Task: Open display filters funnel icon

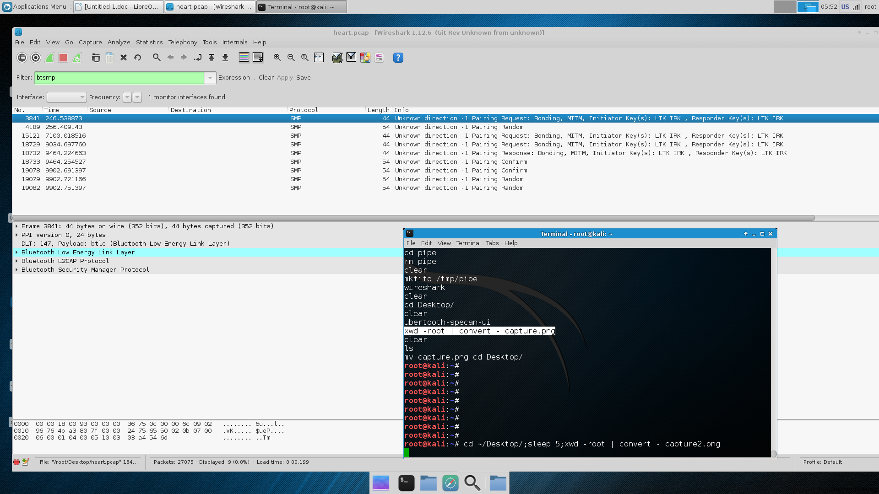Action: click(351, 58)
